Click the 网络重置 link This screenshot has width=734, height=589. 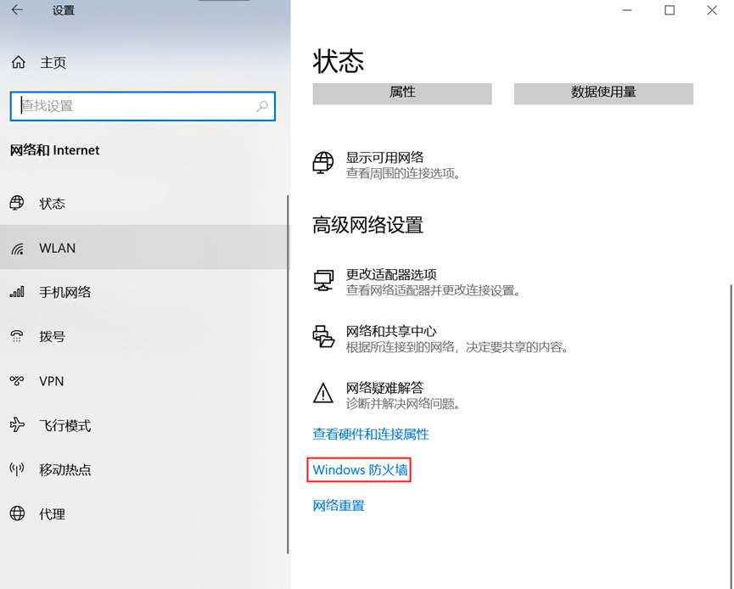[338, 504]
